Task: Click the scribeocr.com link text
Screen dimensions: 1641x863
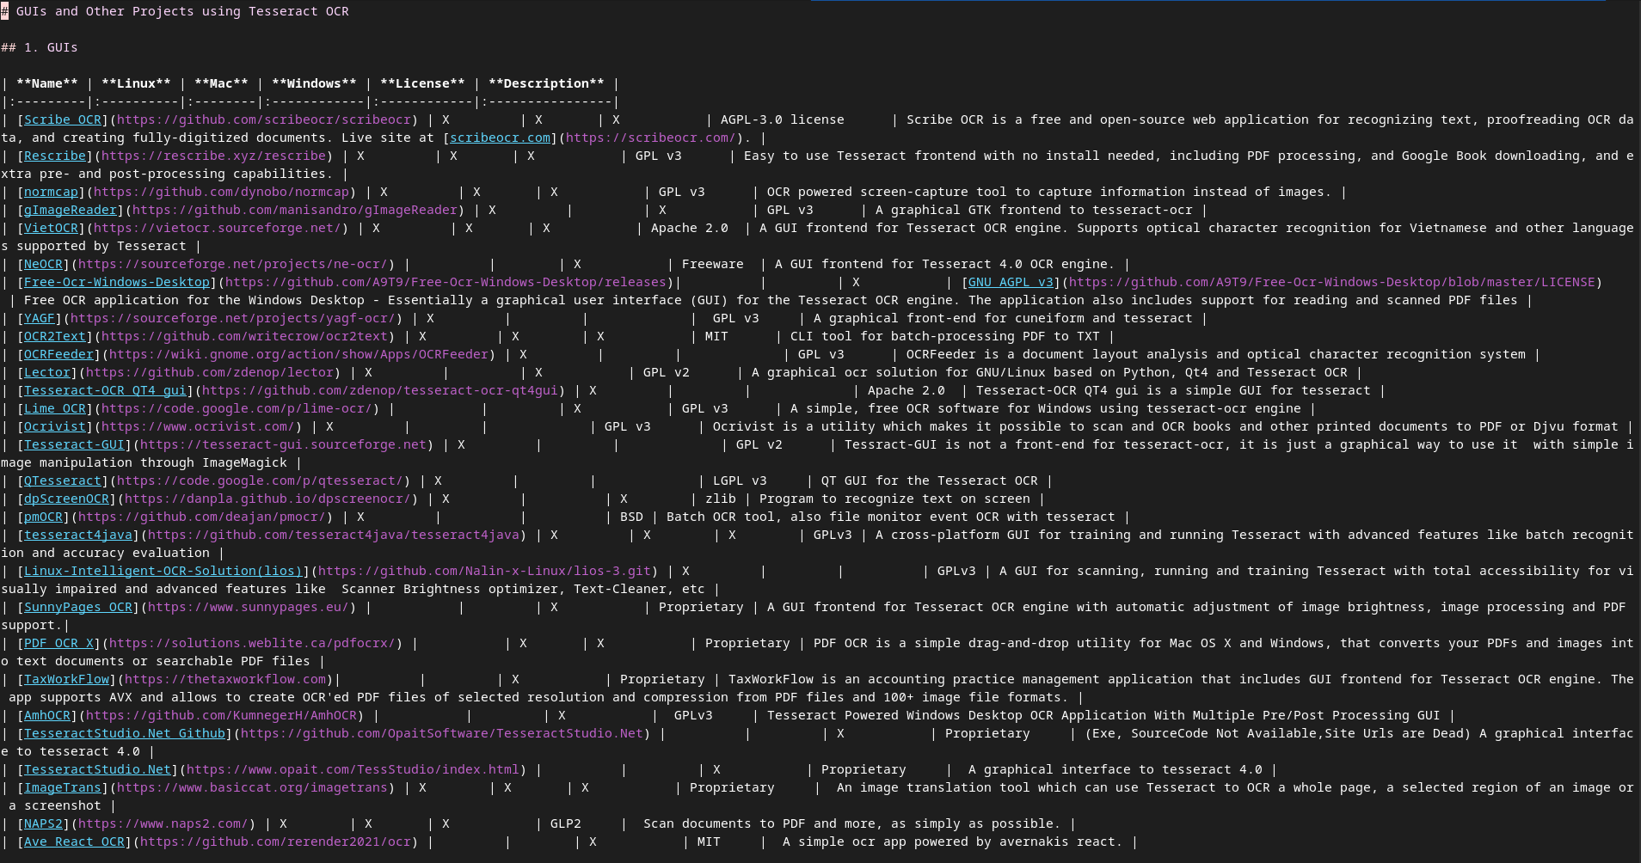Action: (x=500, y=138)
